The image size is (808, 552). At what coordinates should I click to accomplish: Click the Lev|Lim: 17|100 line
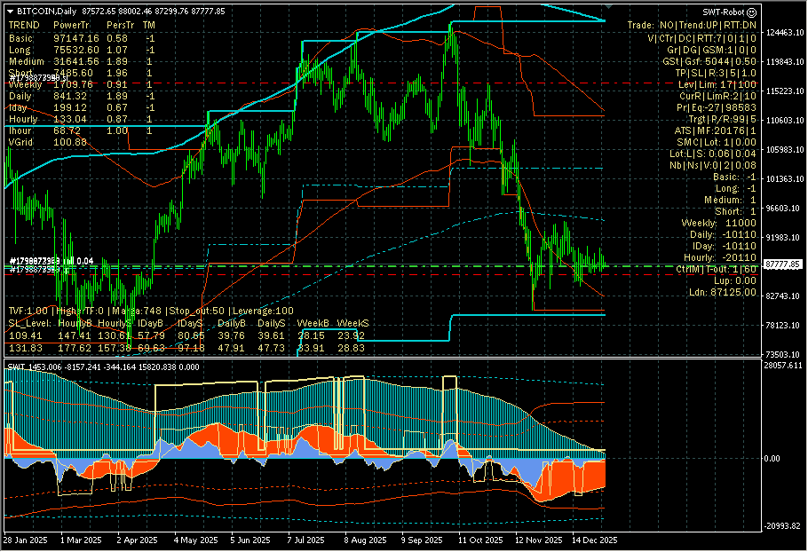pos(717,84)
